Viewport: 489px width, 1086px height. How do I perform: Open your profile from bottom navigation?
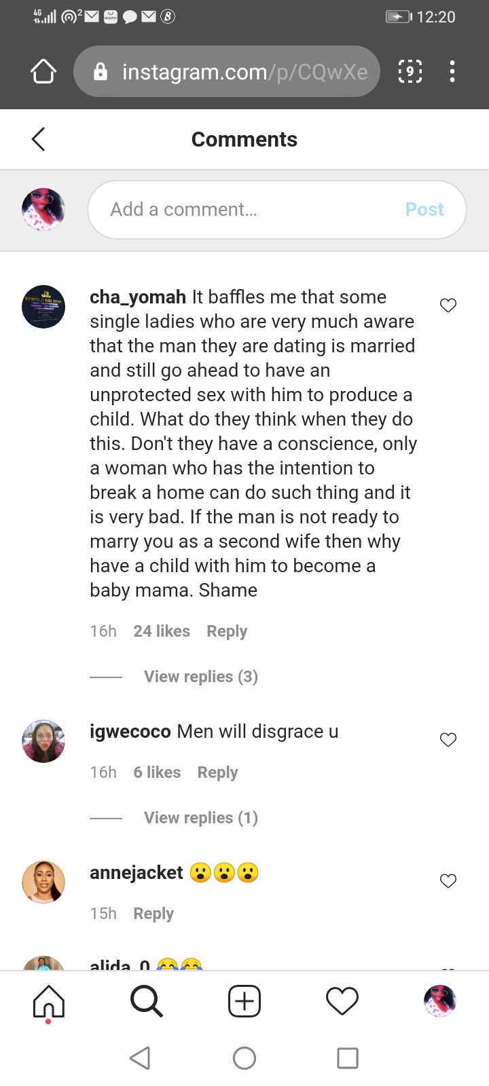pyautogui.click(x=439, y=1002)
